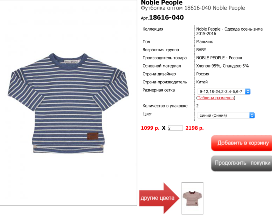
Task: Open the size grid dropdown 9-12,18-24
Action: [224, 92]
